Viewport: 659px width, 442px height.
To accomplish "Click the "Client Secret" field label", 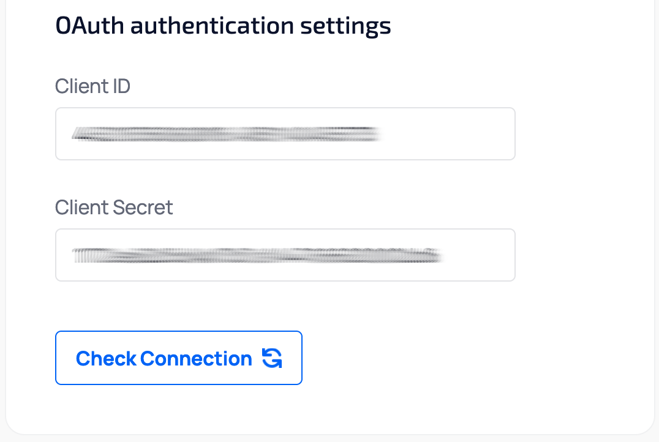I will (x=114, y=208).
